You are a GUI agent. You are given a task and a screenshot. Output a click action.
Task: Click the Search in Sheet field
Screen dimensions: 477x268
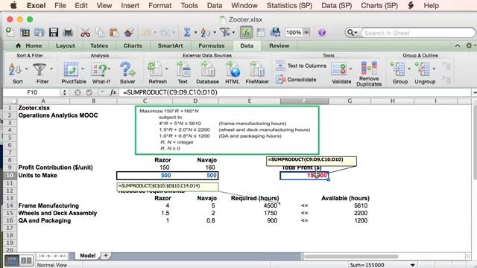click(417, 33)
